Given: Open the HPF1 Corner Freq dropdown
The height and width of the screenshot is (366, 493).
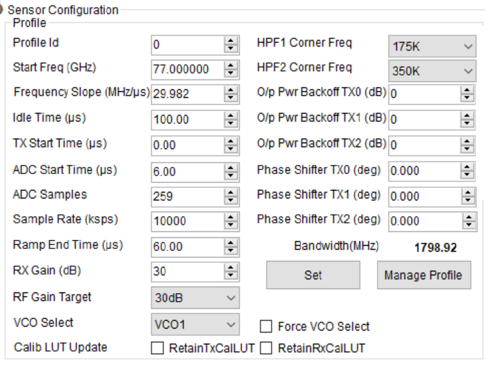Looking at the screenshot, I should [432, 47].
